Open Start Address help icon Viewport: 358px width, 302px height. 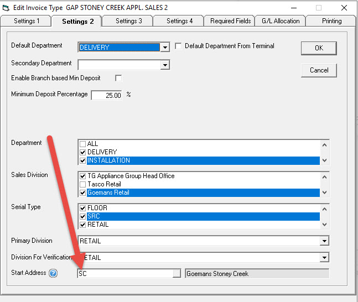tap(53, 273)
